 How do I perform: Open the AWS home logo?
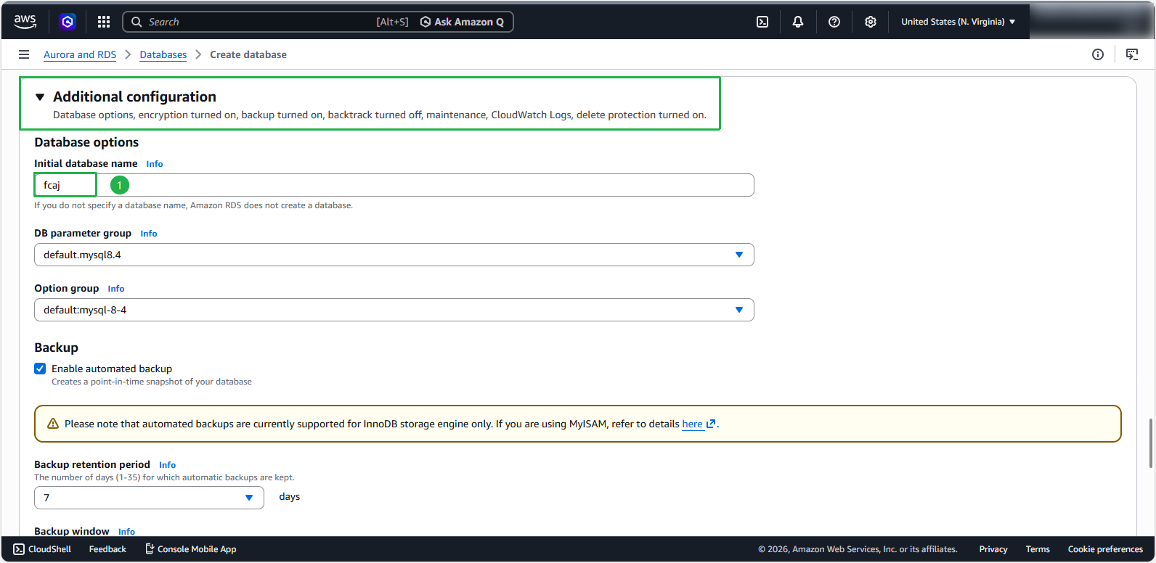(25, 22)
